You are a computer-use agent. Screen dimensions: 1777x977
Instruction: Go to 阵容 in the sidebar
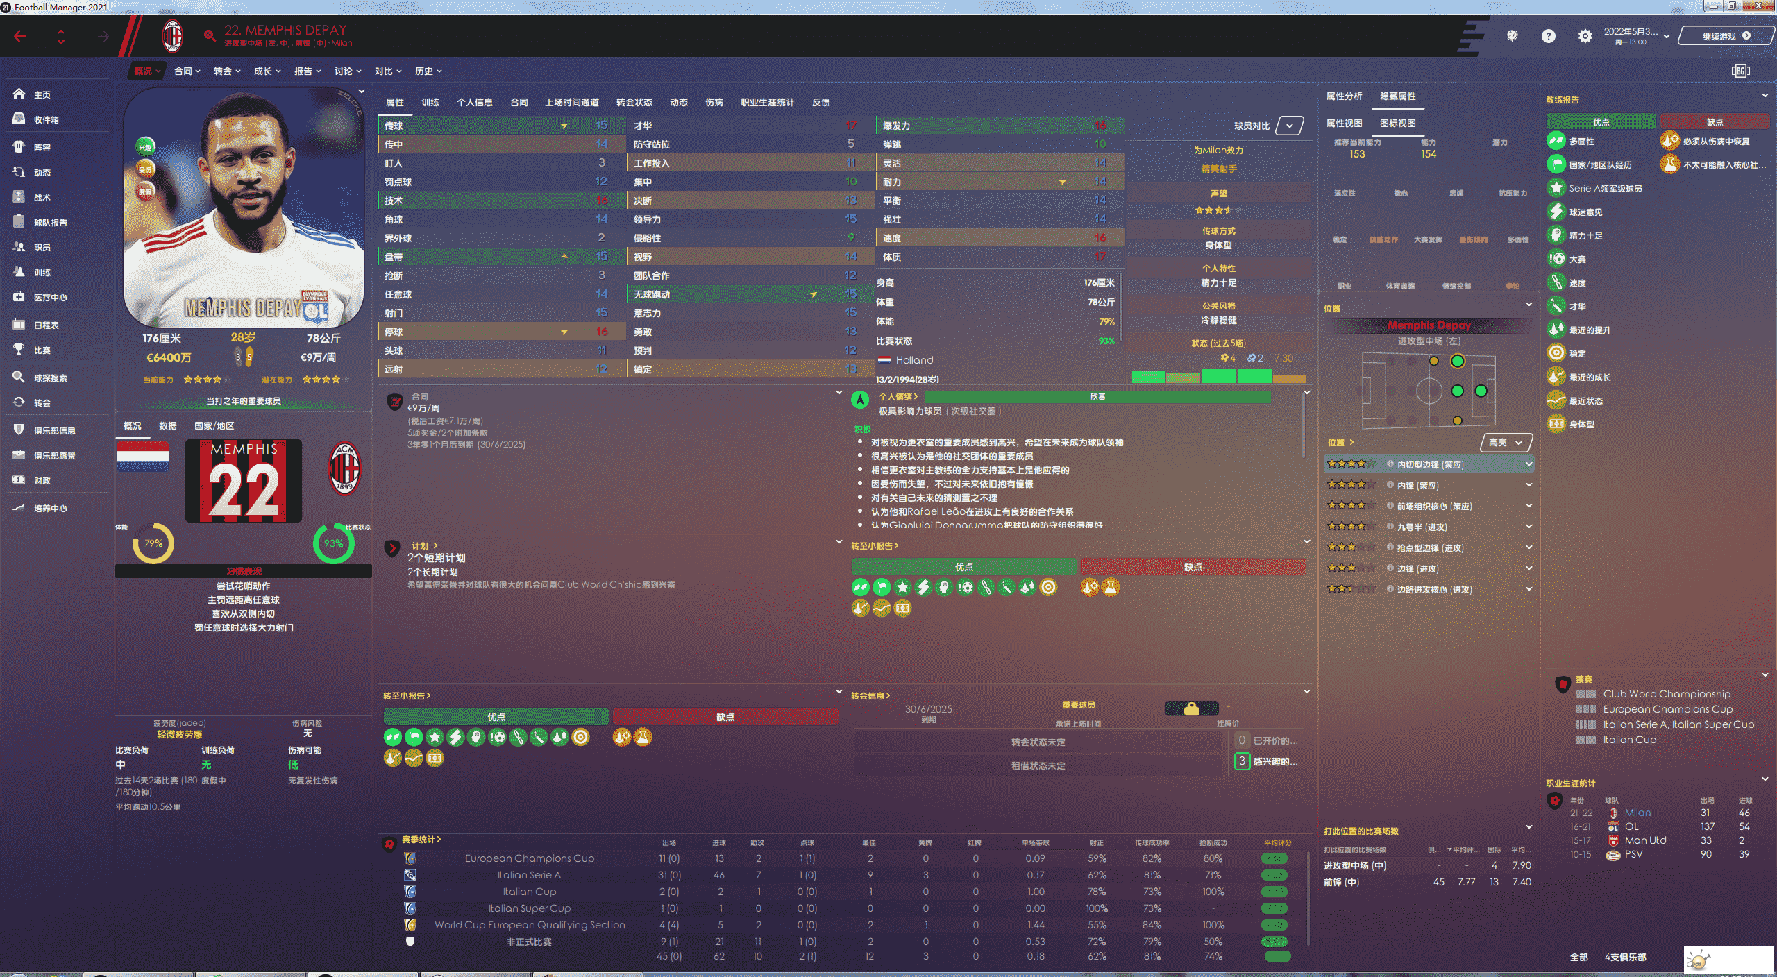coord(42,147)
